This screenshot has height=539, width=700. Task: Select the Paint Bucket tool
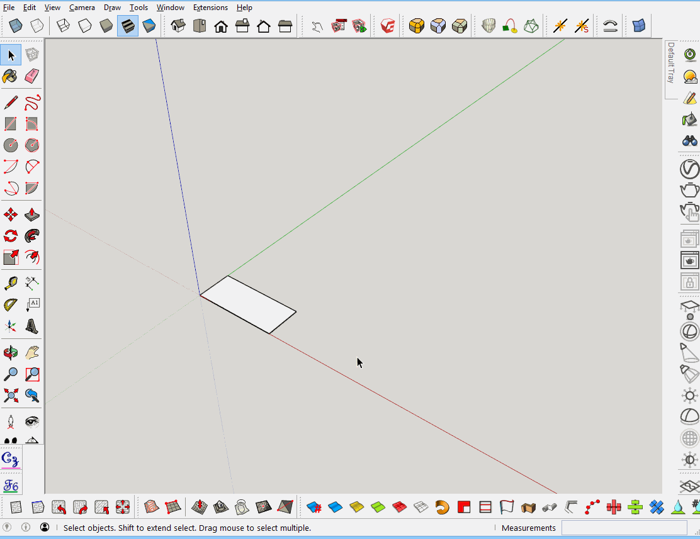(x=10, y=76)
